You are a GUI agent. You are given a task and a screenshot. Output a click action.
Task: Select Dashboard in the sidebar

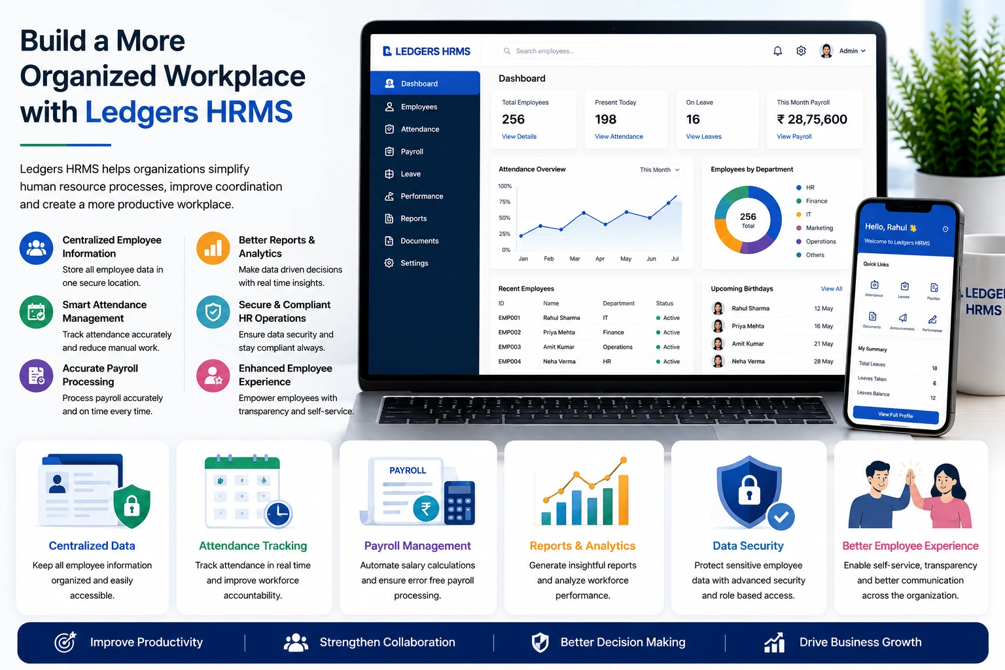(425, 84)
